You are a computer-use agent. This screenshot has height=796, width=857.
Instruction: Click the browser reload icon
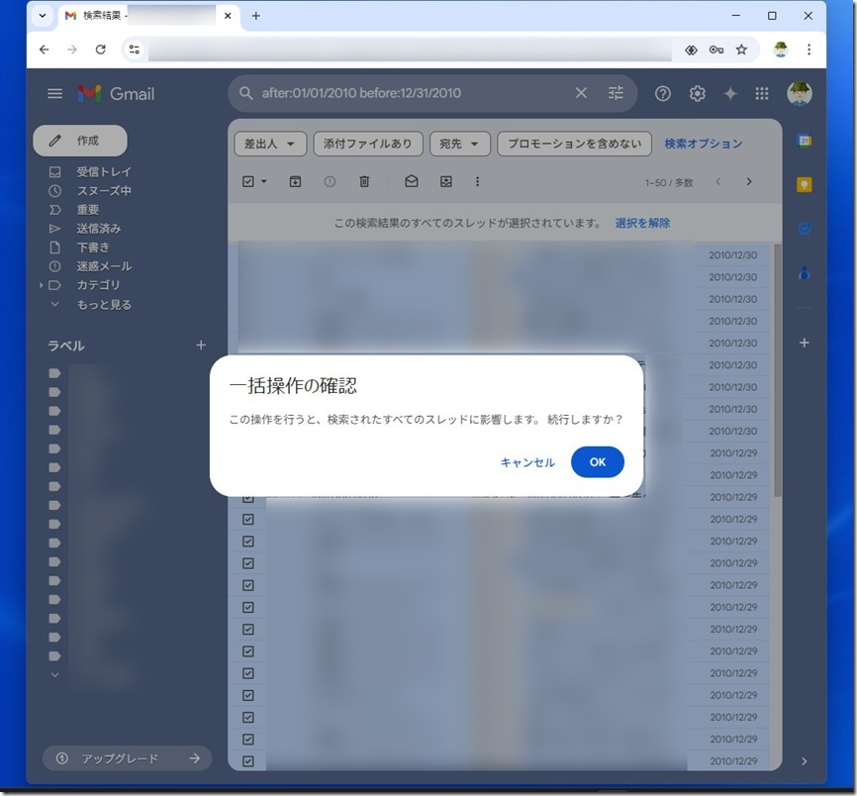[101, 50]
